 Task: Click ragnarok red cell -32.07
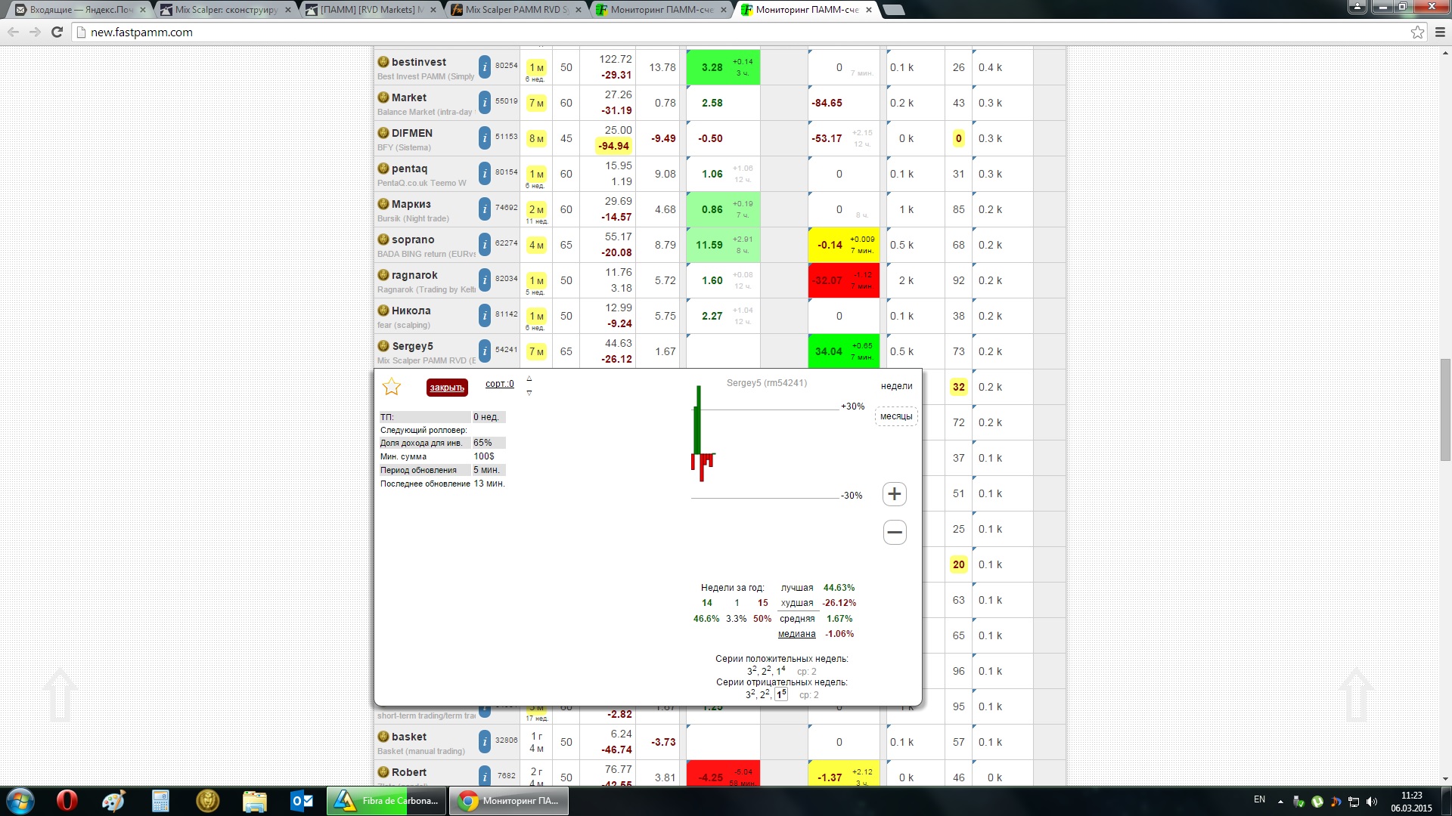(x=844, y=280)
